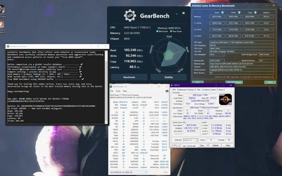Click the 'Happy benchmarking!' line in console
Image resolution: width=282 pixels, height=176 pixels.
click(18, 91)
